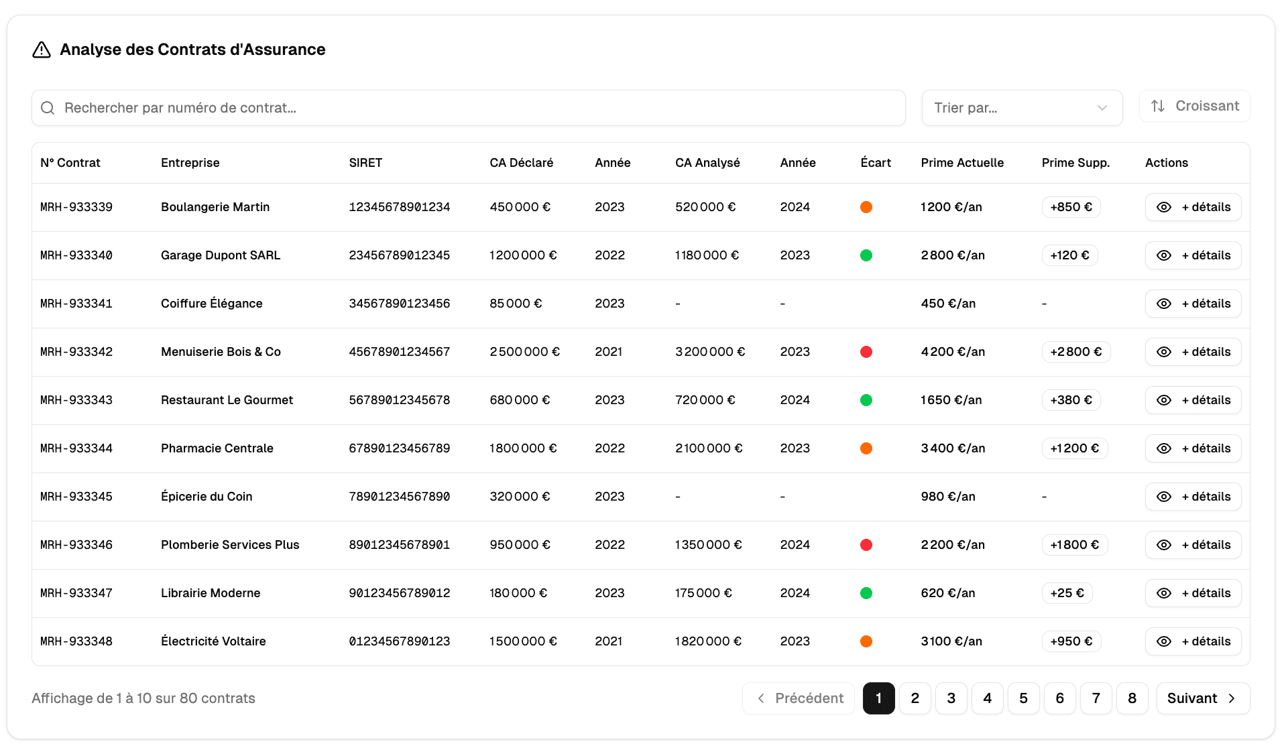1286x756 pixels.
Task: Toggle the green status dot for Garage Dupont SARL
Action: [x=866, y=255]
